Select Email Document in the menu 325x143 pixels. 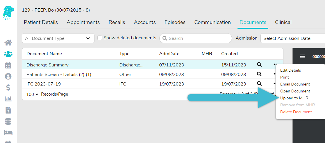point(295,84)
